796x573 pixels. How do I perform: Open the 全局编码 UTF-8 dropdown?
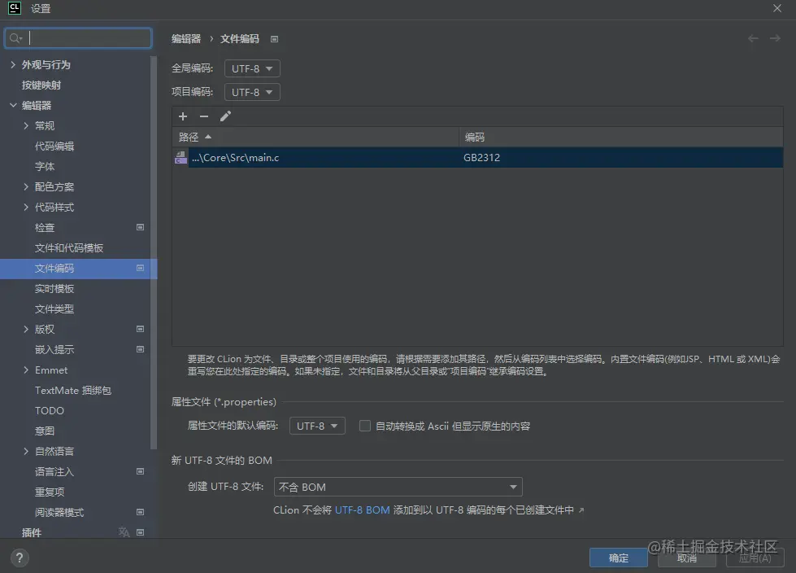[x=252, y=68]
